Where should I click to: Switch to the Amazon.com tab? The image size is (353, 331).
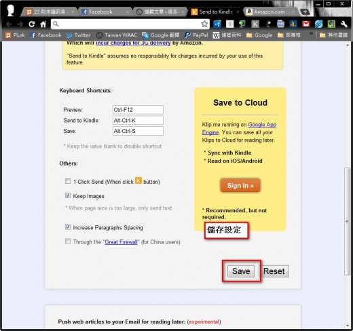point(270,12)
